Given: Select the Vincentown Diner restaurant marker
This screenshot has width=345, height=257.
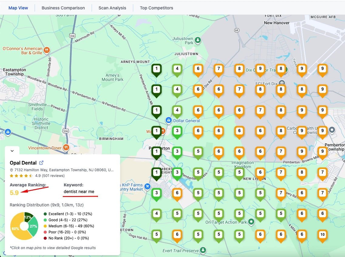Looking at the screenshot, I should (66, 148).
